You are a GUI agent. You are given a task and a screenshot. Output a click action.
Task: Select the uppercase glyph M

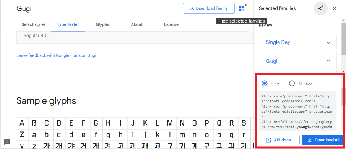[x=170, y=123]
